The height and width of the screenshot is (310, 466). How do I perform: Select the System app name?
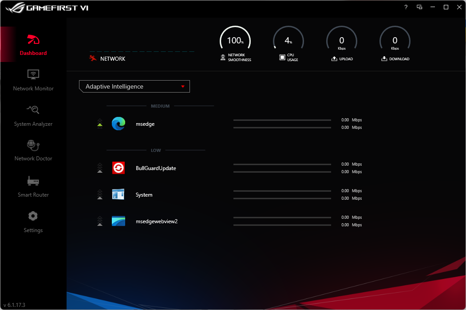pyautogui.click(x=144, y=195)
